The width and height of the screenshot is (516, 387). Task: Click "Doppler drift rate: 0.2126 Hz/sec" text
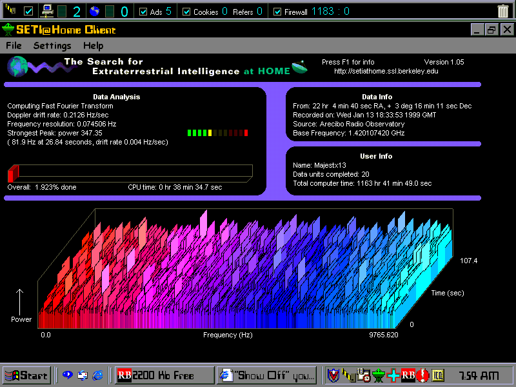click(58, 115)
